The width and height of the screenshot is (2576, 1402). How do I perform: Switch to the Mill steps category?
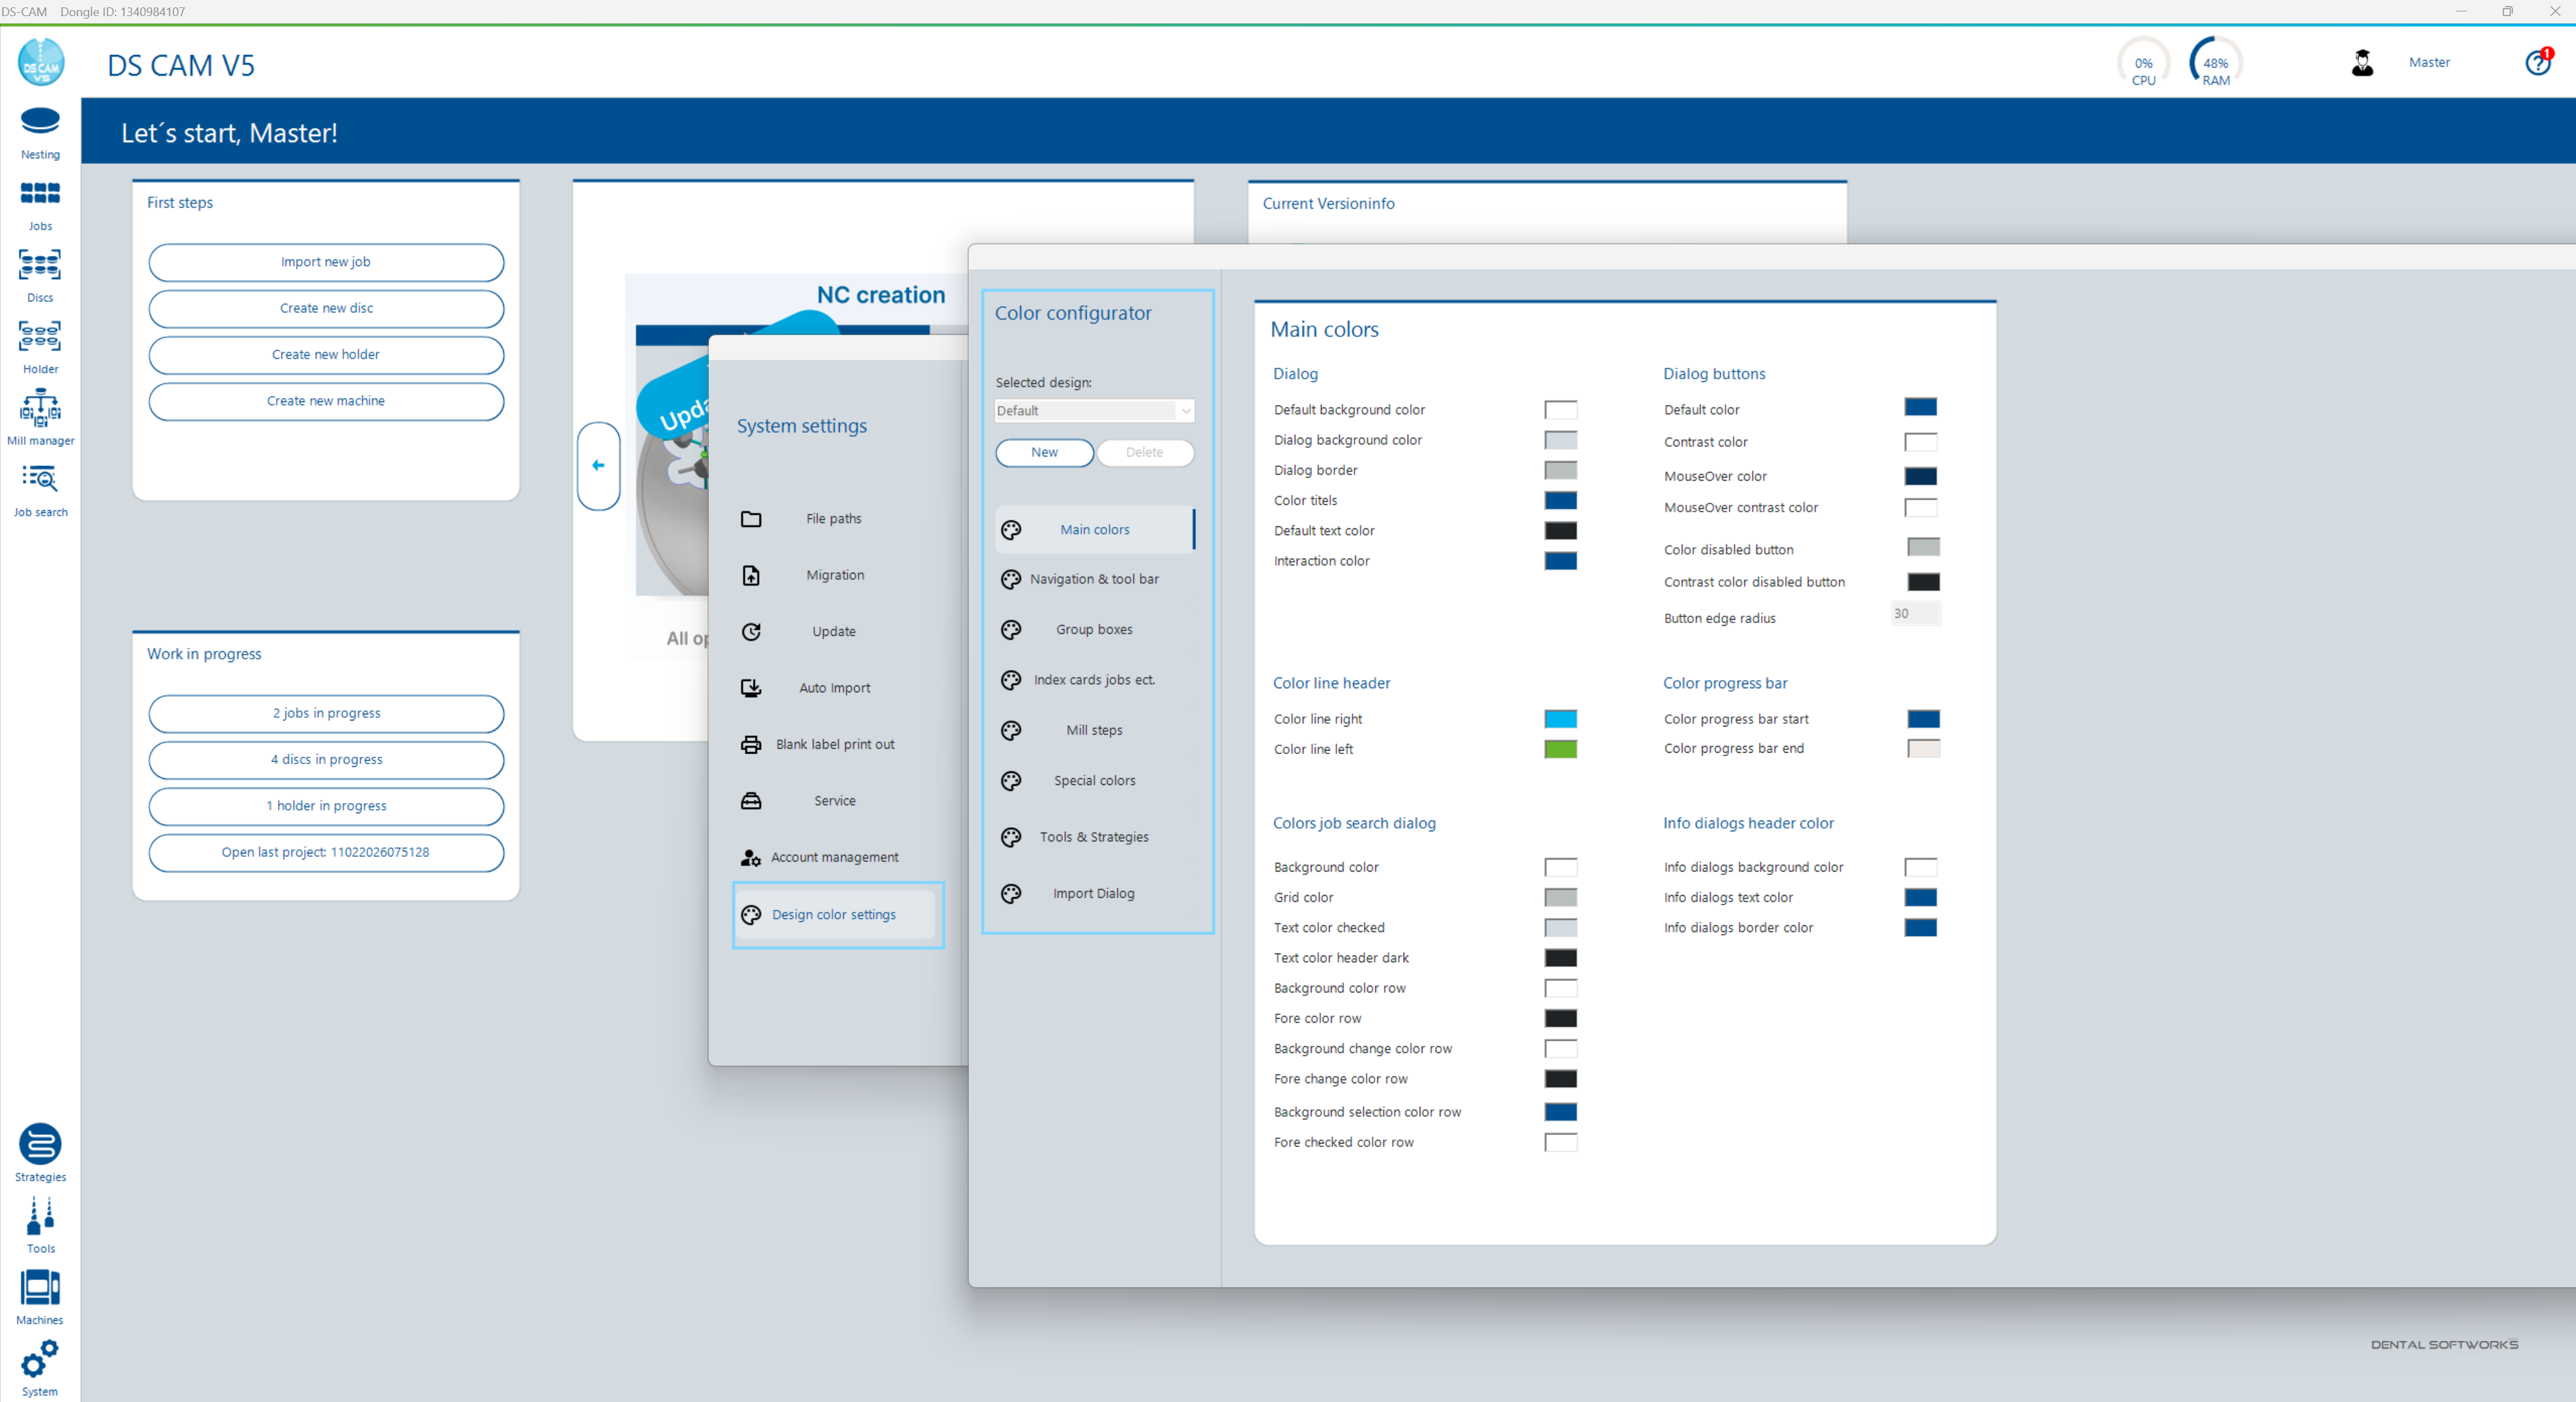pos(1093,729)
